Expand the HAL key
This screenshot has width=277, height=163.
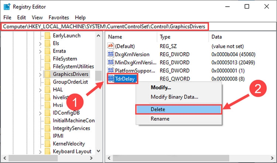click(40, 90)
